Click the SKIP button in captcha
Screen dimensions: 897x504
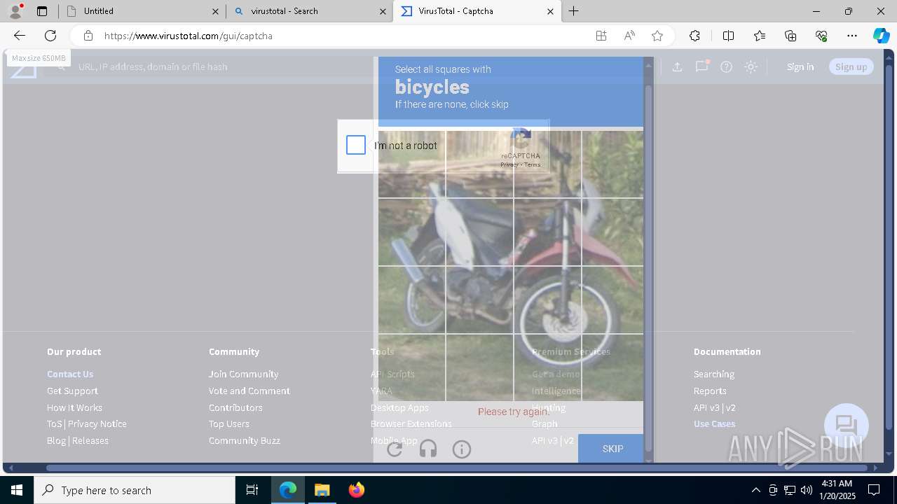coord(612,449)
